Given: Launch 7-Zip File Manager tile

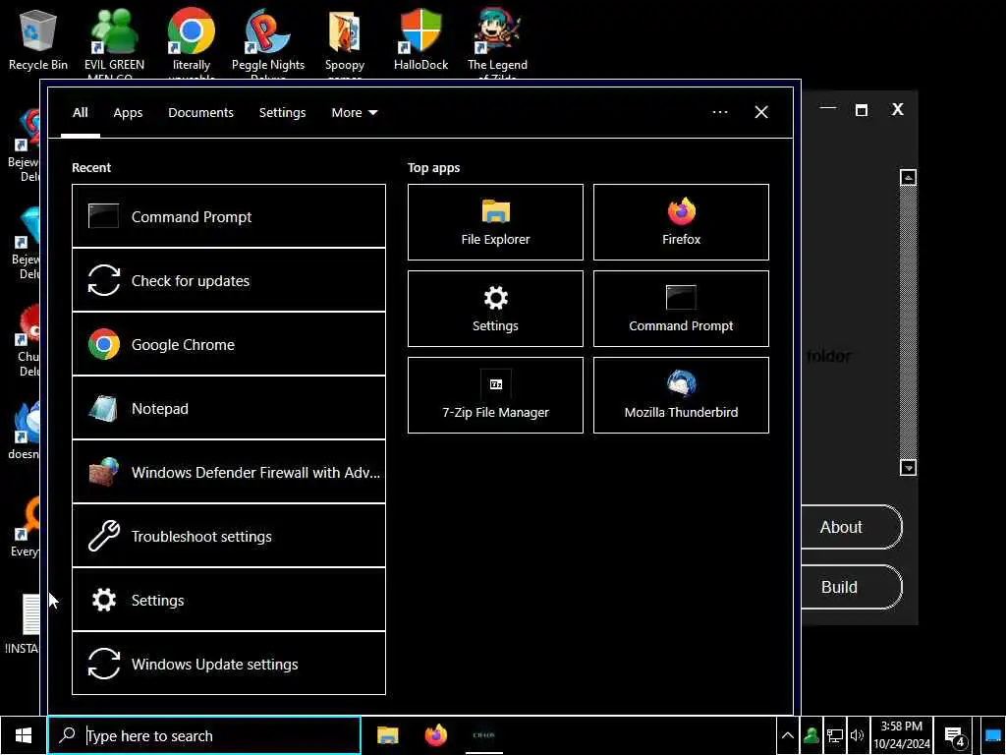Looking at the screenshot, I should (x=495, y=395).
